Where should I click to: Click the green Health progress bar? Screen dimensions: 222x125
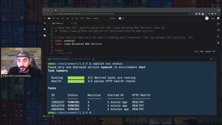(x=76, y=81)
